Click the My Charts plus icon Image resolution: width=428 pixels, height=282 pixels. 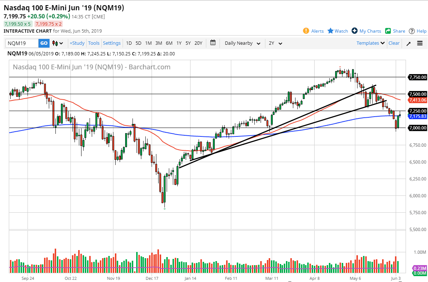click(355, 31)
